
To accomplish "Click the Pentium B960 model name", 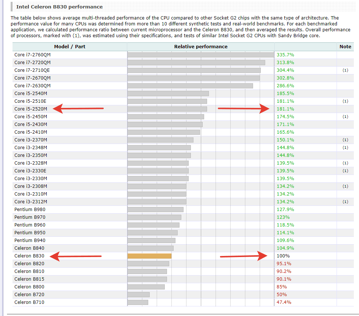I will tap(30, 225).
